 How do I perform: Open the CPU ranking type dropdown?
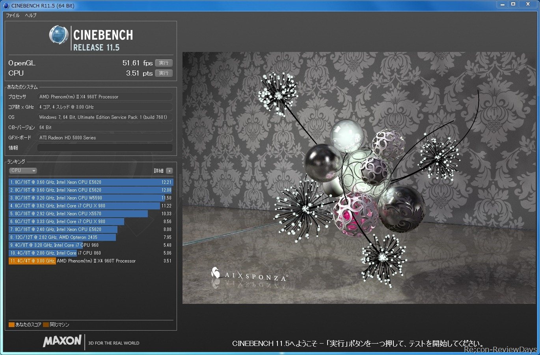point(23,171)
